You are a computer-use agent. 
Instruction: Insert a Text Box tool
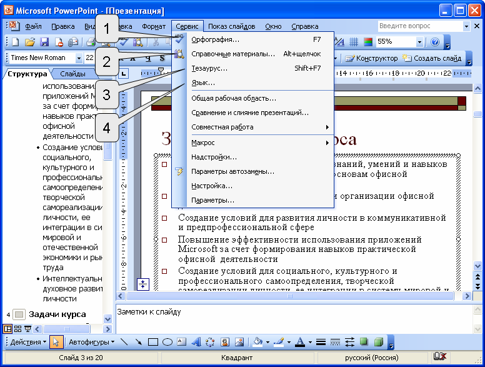pos(182,342)
